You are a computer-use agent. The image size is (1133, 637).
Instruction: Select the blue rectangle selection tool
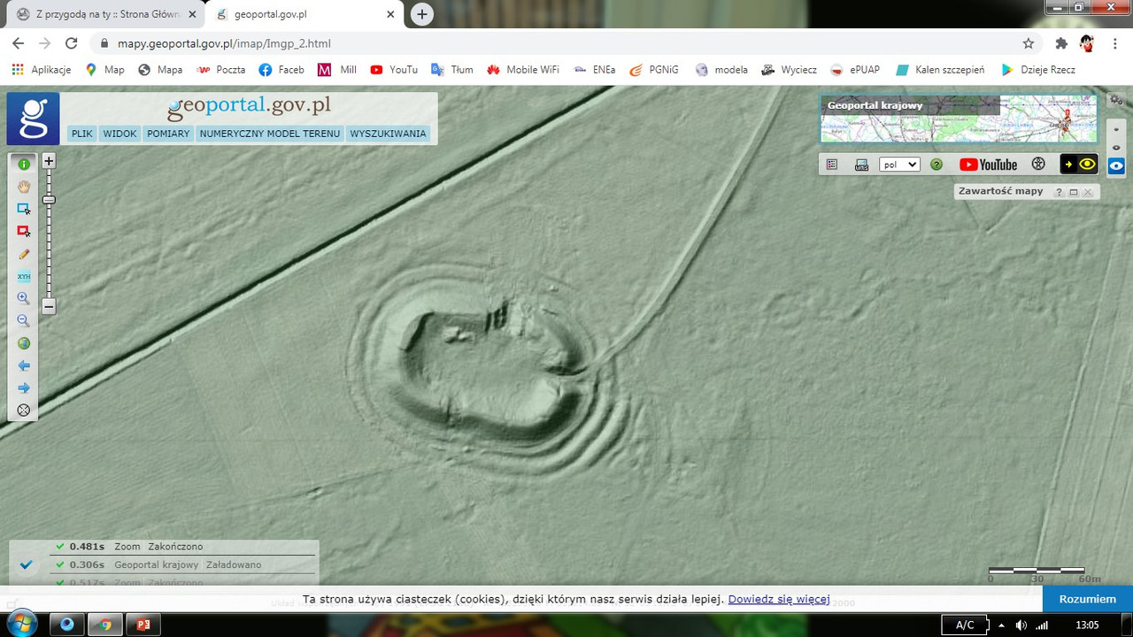click(x=24, y=209)
